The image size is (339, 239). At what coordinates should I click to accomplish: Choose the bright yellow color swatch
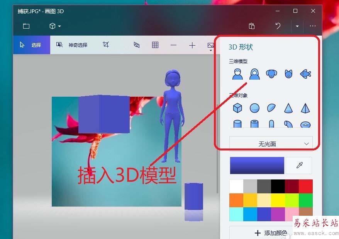(278, 200)
